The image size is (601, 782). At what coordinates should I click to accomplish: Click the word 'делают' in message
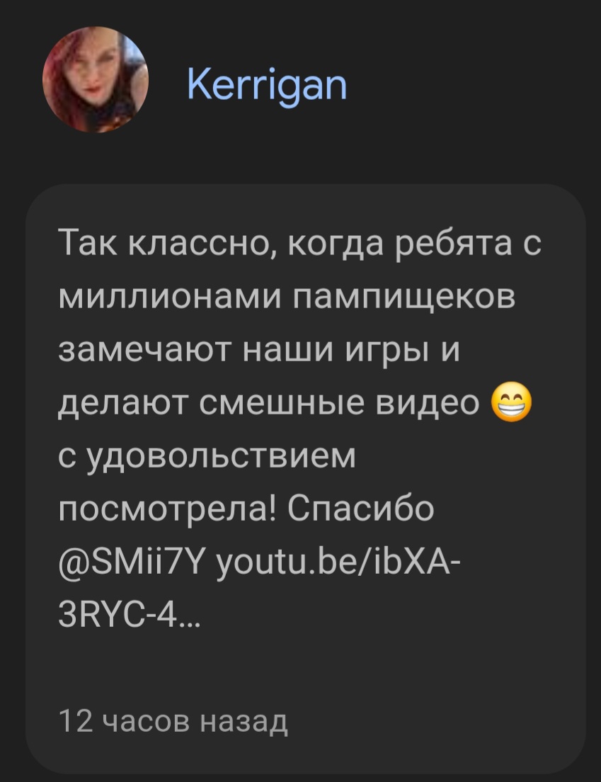point(124,404)
